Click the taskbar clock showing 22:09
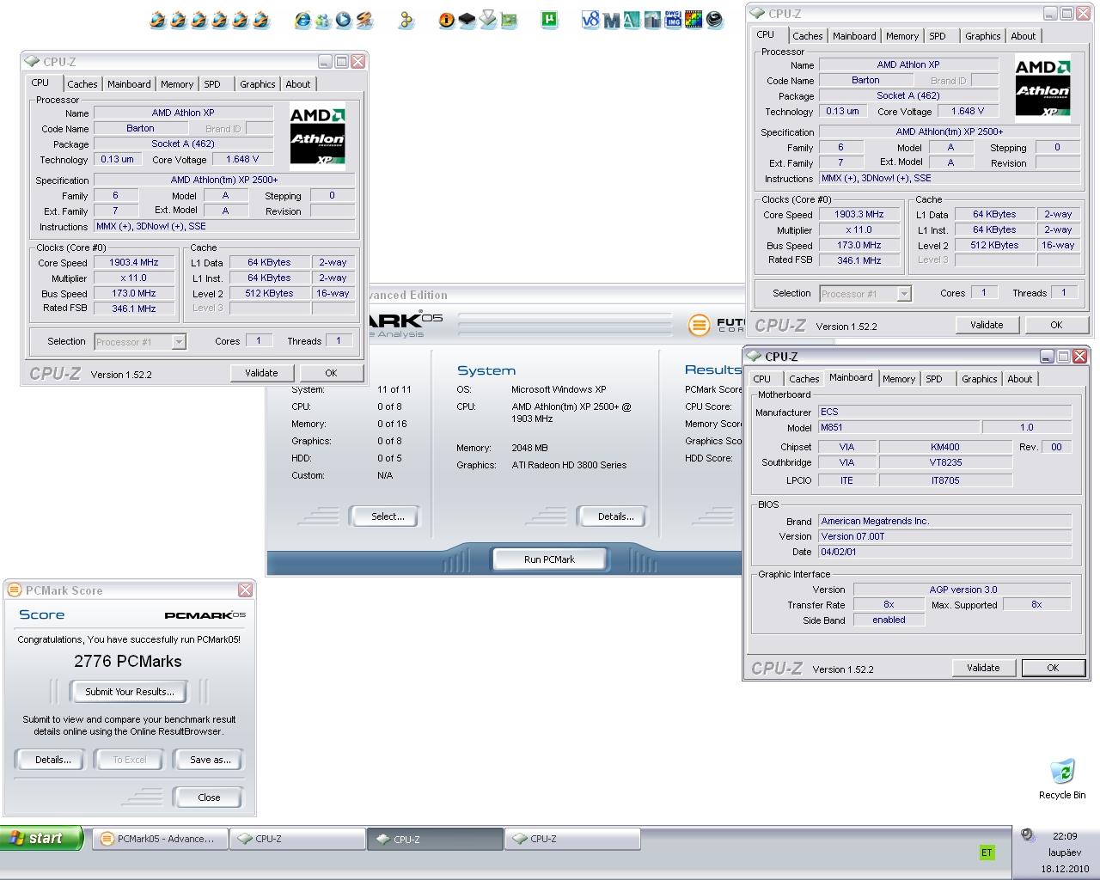Image resolution: width=1100 pixels, height=880 pixels. (1065, 835)
